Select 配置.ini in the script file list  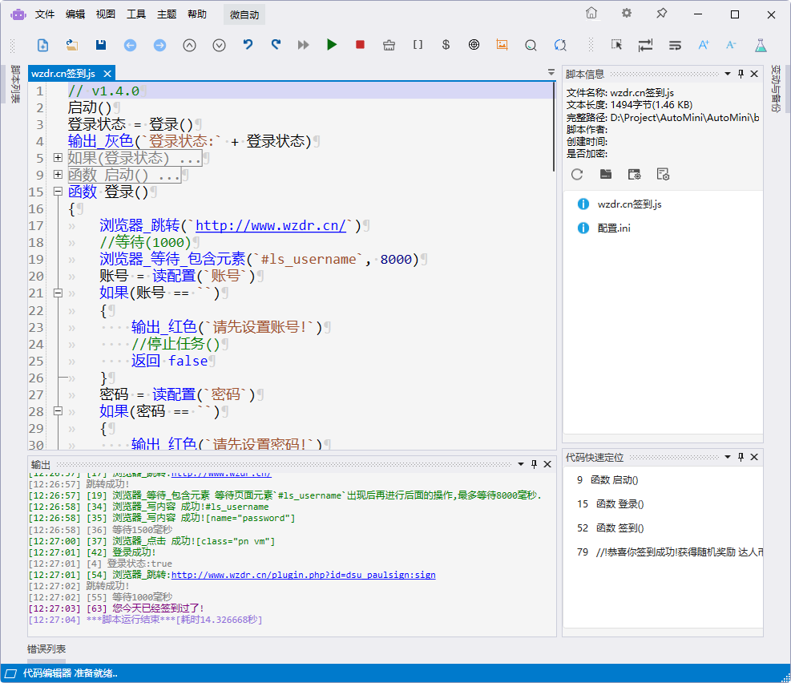tap(614, 228)
